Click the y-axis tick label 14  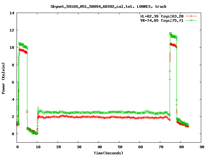[12, 13]
